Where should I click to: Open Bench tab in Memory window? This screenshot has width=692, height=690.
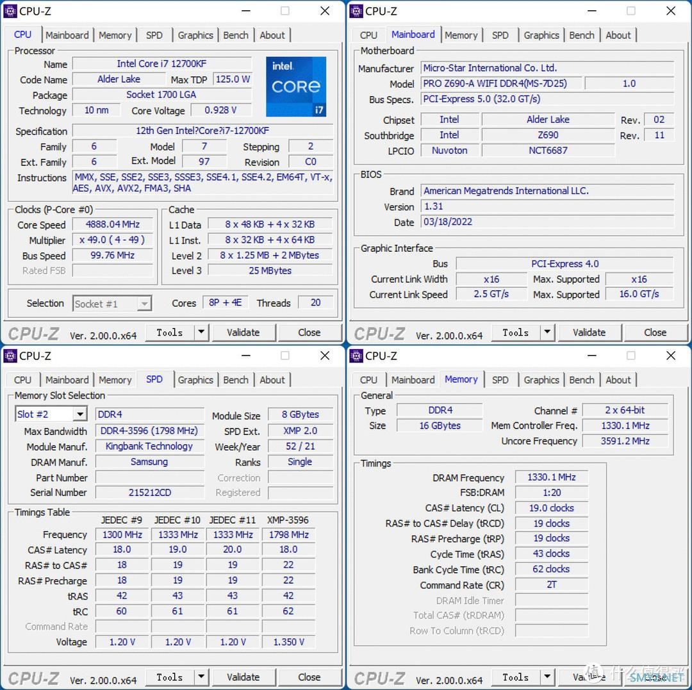click(x=582, y=380)
